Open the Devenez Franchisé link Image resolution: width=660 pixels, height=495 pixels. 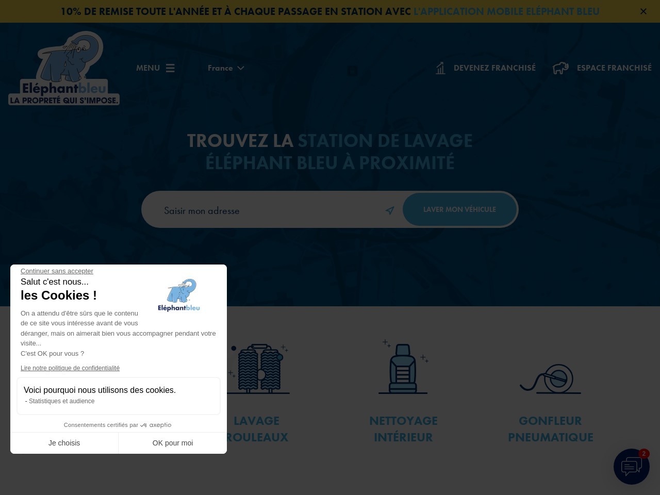pos(494,68)
